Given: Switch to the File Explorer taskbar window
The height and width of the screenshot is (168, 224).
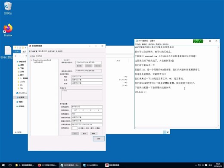Looking at the screenshot, I should click(25, 165).
